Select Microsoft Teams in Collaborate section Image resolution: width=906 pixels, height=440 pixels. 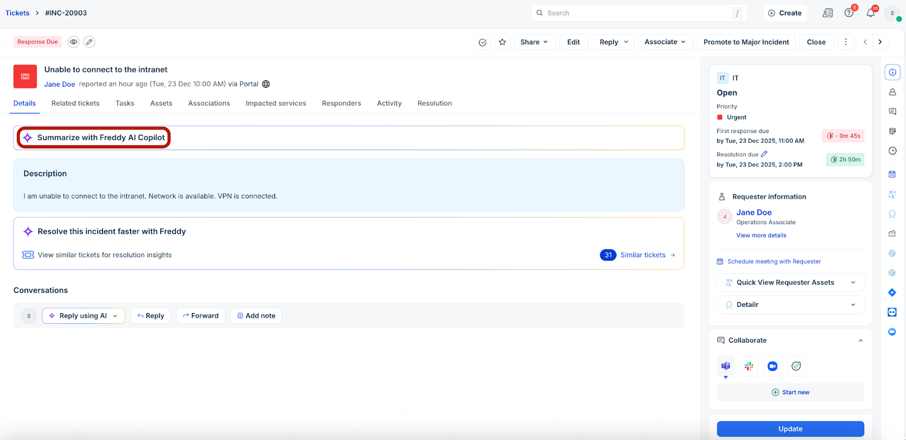726,366
